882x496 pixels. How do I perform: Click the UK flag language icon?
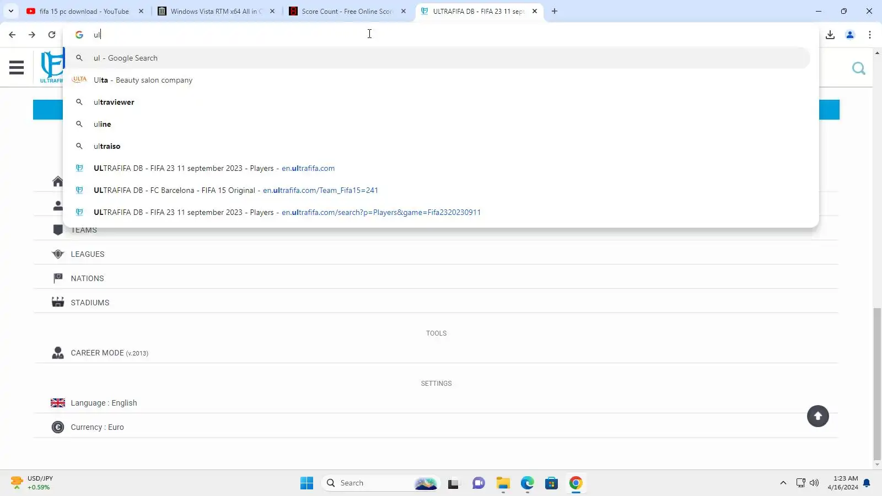pyautogui.click(x=58, y=403)
